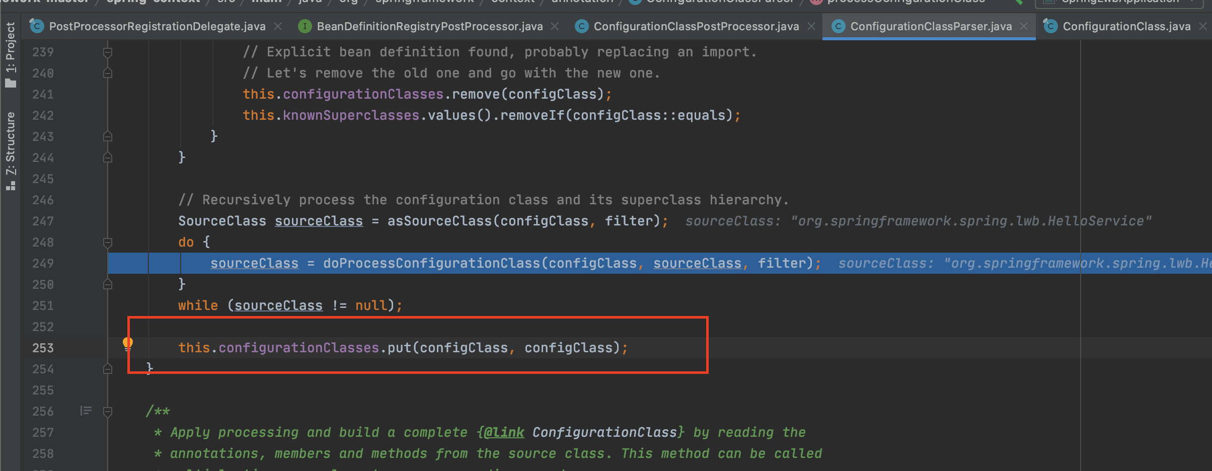The height and width of the screenshot is (471, 1212).
Task: Show intention actions via yellow light bulb
Action: pos(128,344)
